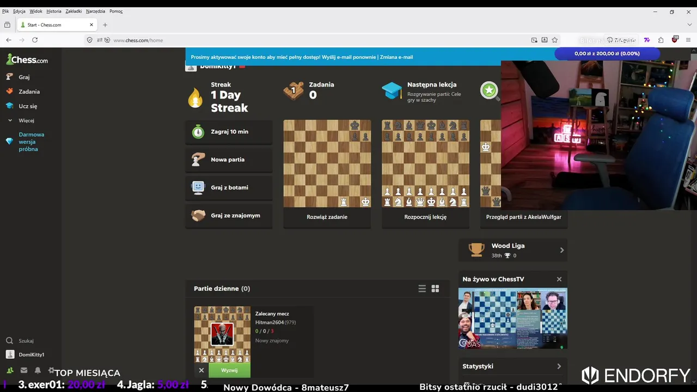The width and height of the screenshot is (697, 392).
Task: Open the red uBlock Origin shield icon
Action: (x=675, y=40)
